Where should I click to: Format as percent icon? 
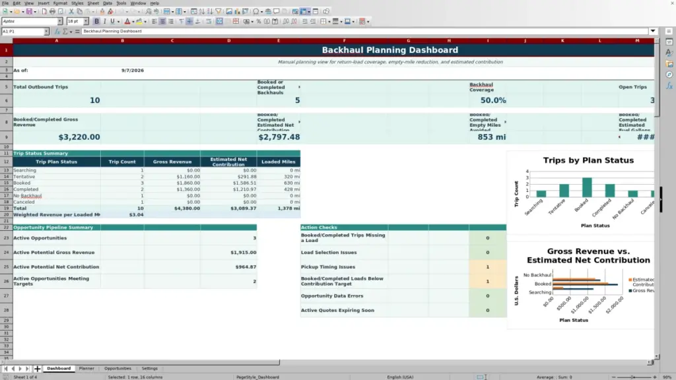pyautogui.click(x=259, y=21)
